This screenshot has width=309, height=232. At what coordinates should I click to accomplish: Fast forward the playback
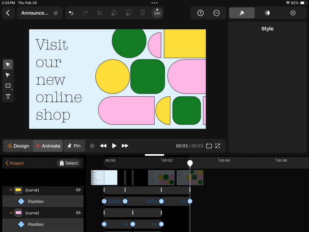point(125,146)
